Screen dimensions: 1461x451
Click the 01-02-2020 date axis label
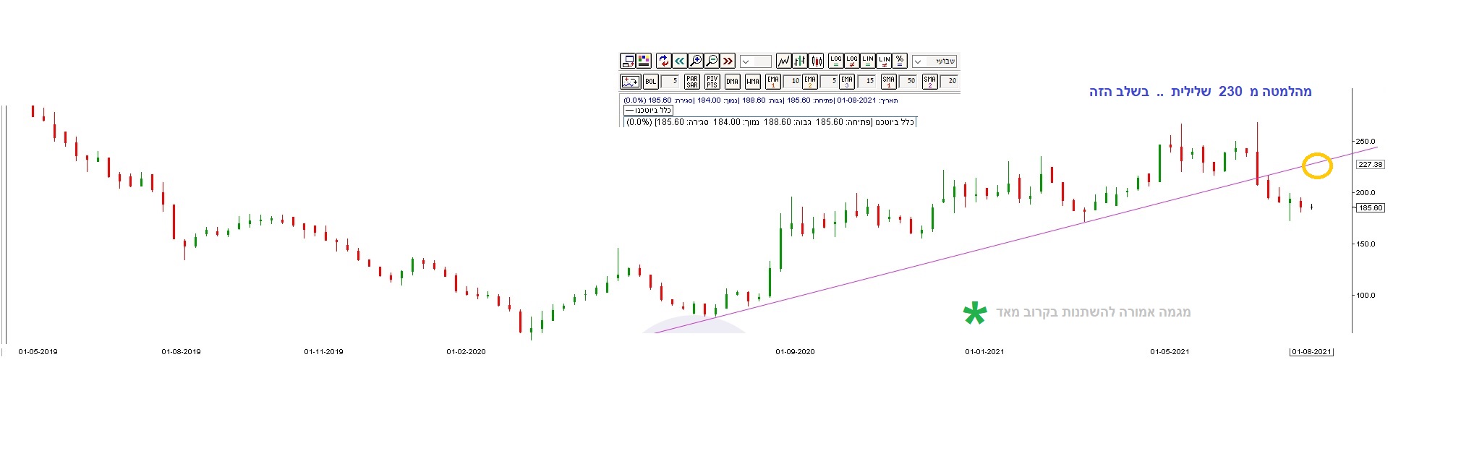point(466,352)
